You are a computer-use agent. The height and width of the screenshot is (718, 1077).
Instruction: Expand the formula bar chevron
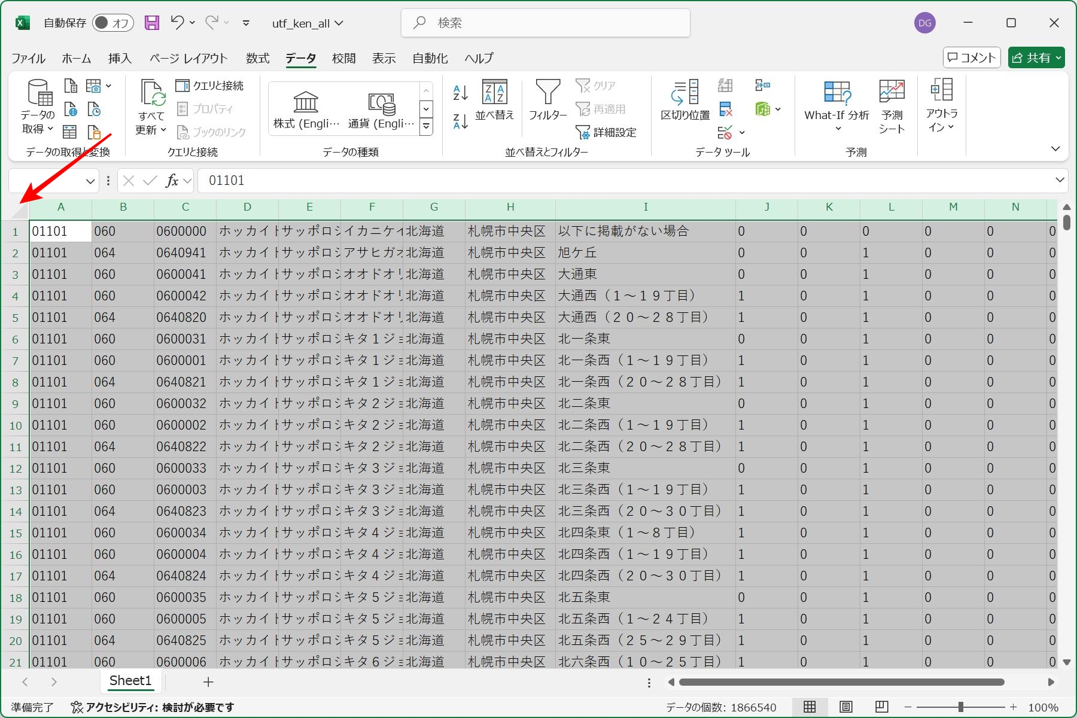[1060, 180]
